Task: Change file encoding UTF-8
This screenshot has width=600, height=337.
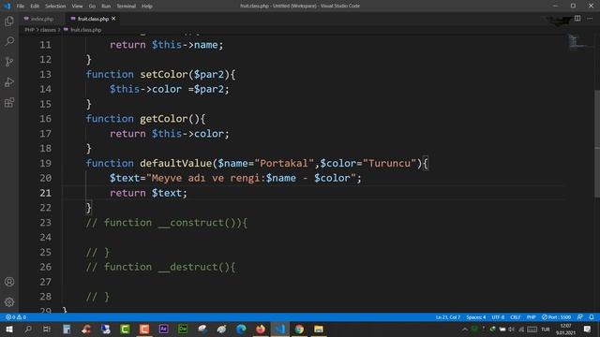Action: [498, 317]
